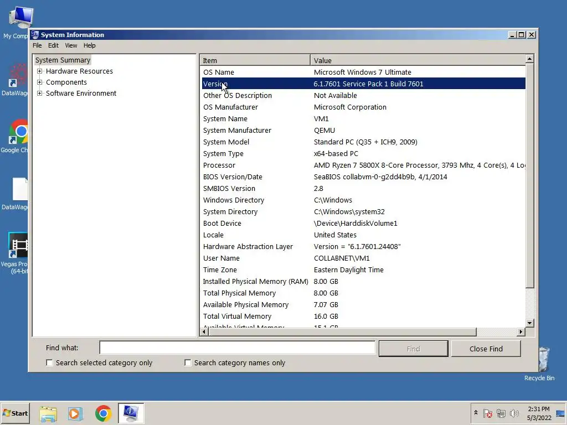This screenshot has height=425, width=567.
Task: Click the horizontal scrollbar thumb
Action: tap(342, 332)
